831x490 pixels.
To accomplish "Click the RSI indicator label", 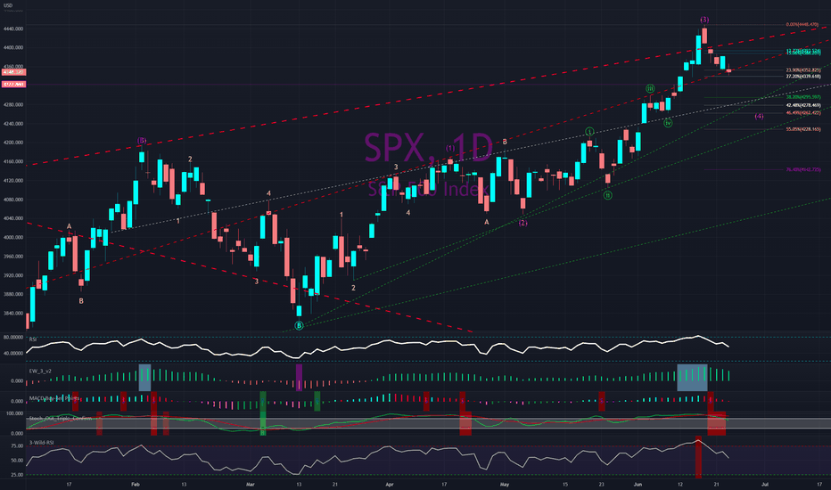I will pyautogui.click(x=33, y=339).
